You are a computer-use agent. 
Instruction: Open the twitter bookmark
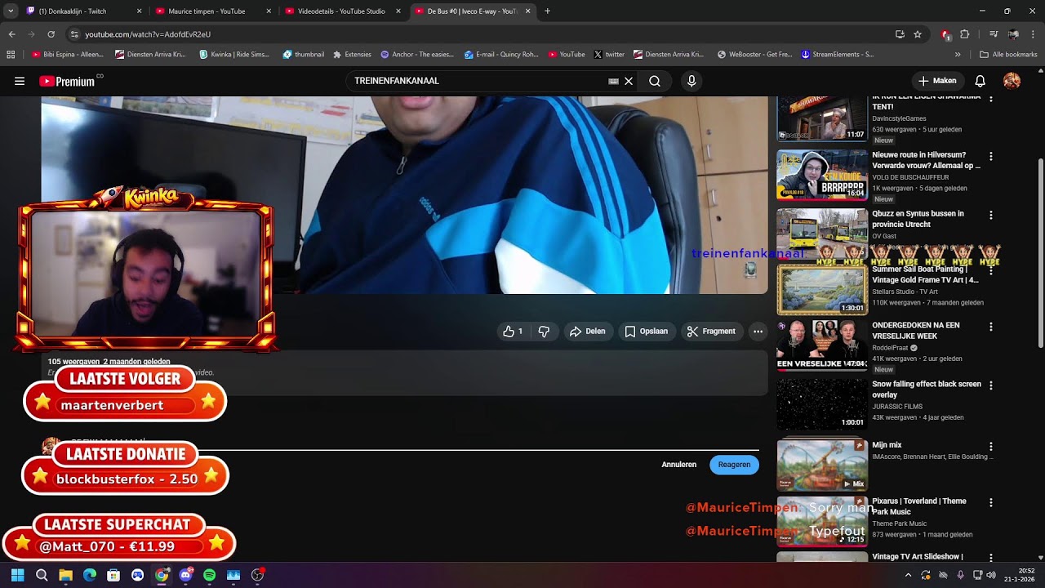[609, 55]
